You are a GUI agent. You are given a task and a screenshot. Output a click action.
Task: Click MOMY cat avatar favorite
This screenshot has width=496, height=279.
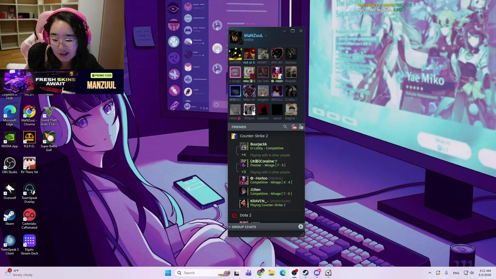click(x=263, y=54)
